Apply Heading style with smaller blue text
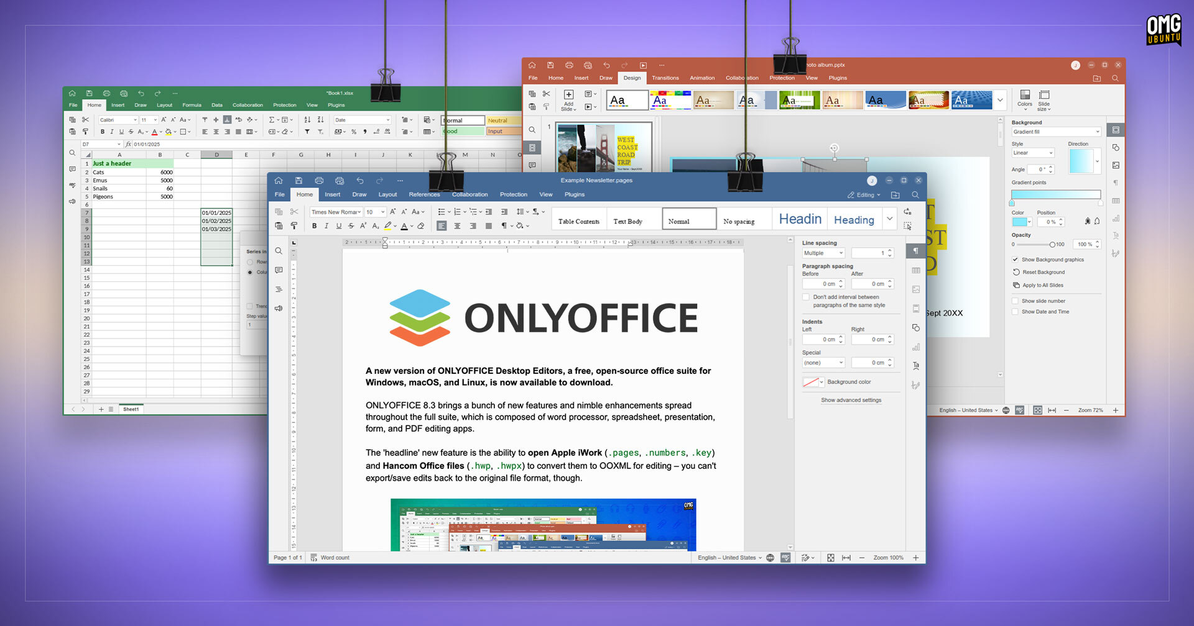Screen dimensions: 1194x626 [x=854, y=220]
